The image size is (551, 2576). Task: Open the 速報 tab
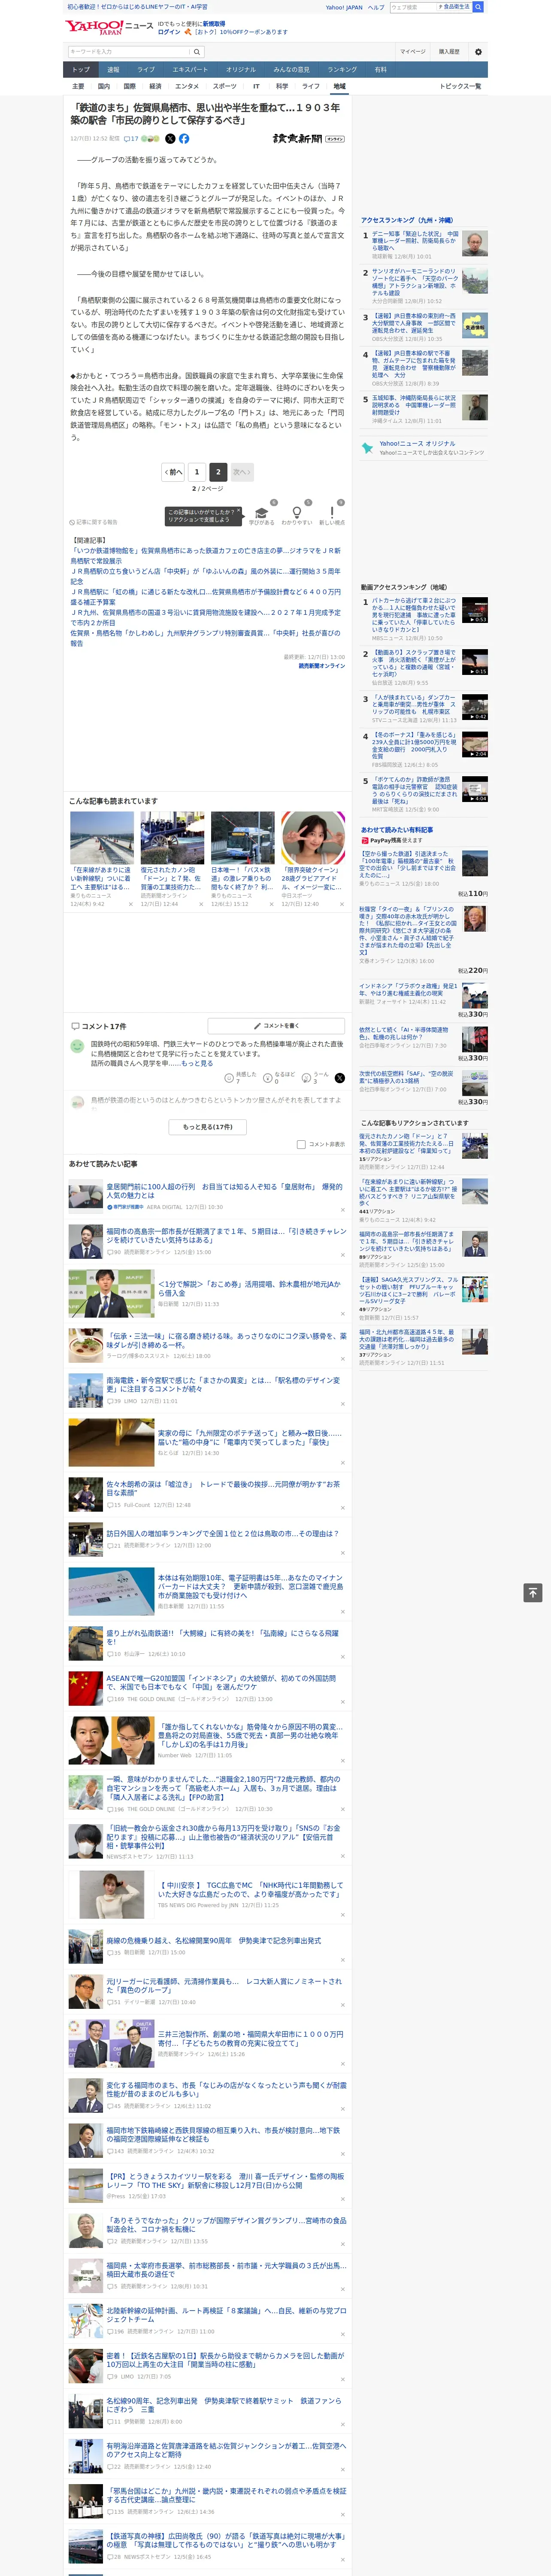tap(113, 70)
